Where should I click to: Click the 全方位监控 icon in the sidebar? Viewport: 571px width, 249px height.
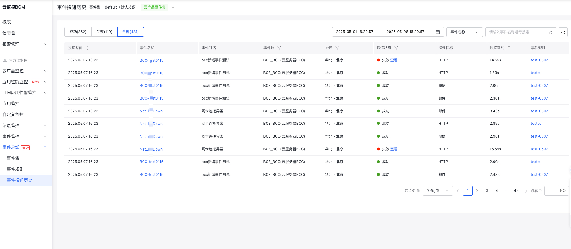5,60
